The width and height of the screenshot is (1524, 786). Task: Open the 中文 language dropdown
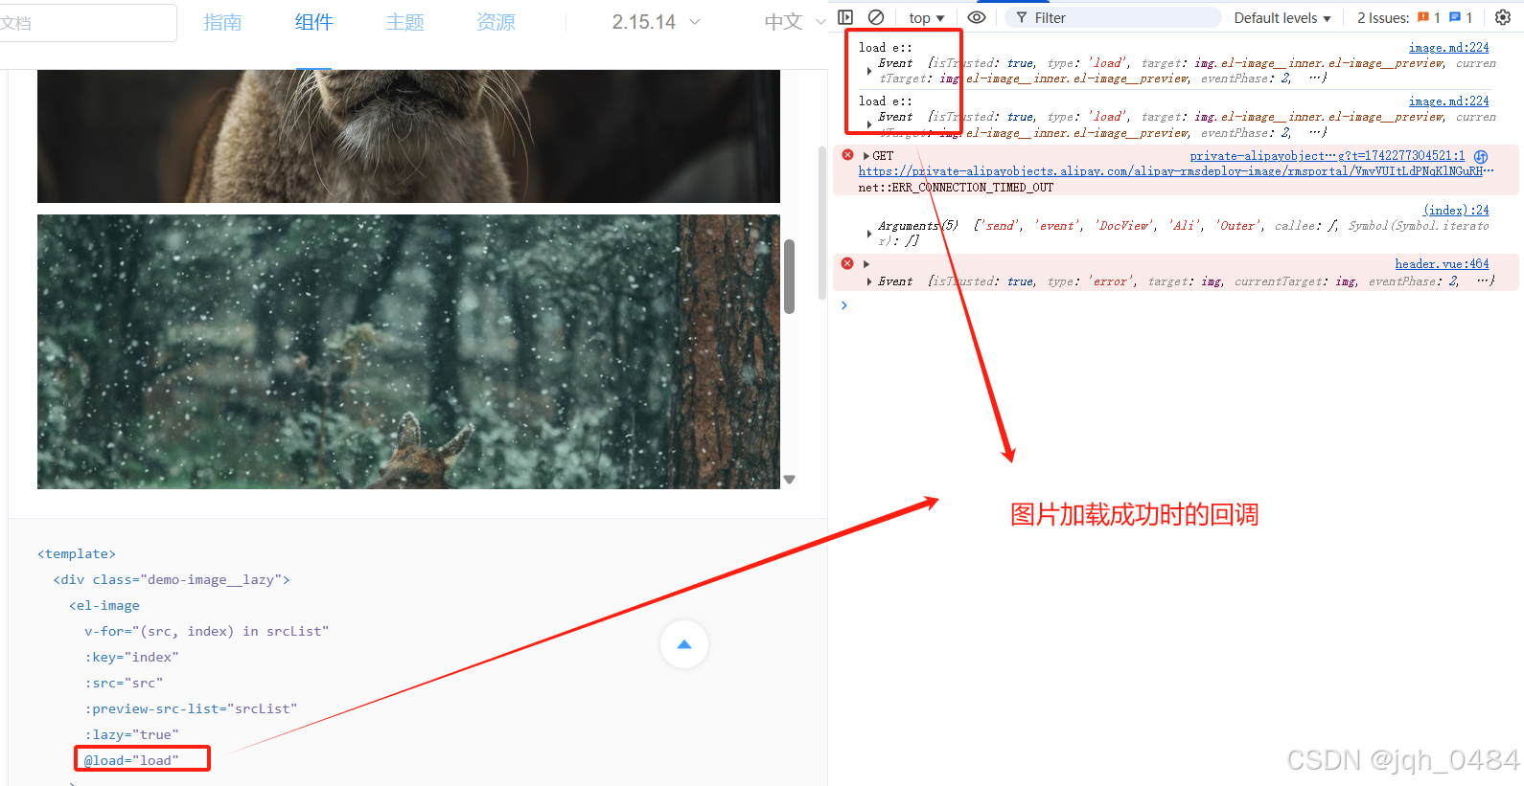pos(795,22)
